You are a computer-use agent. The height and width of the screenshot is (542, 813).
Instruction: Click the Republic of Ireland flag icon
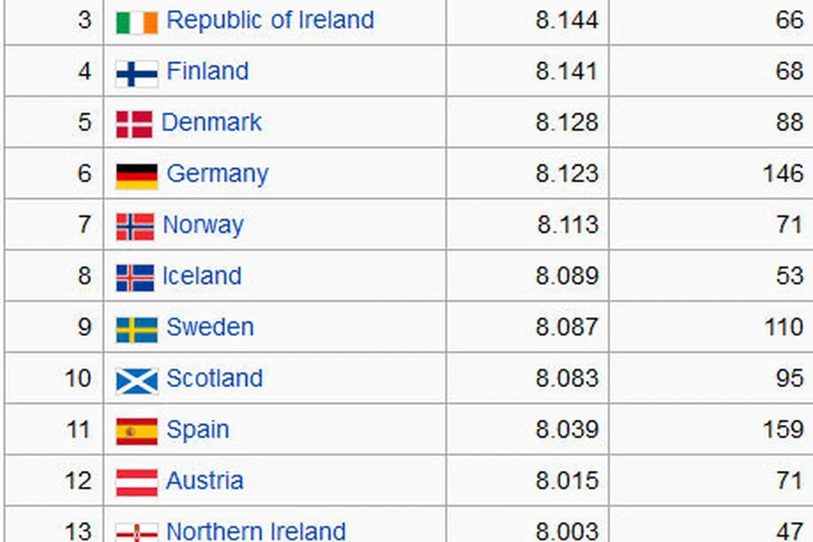tap(137, 22)
